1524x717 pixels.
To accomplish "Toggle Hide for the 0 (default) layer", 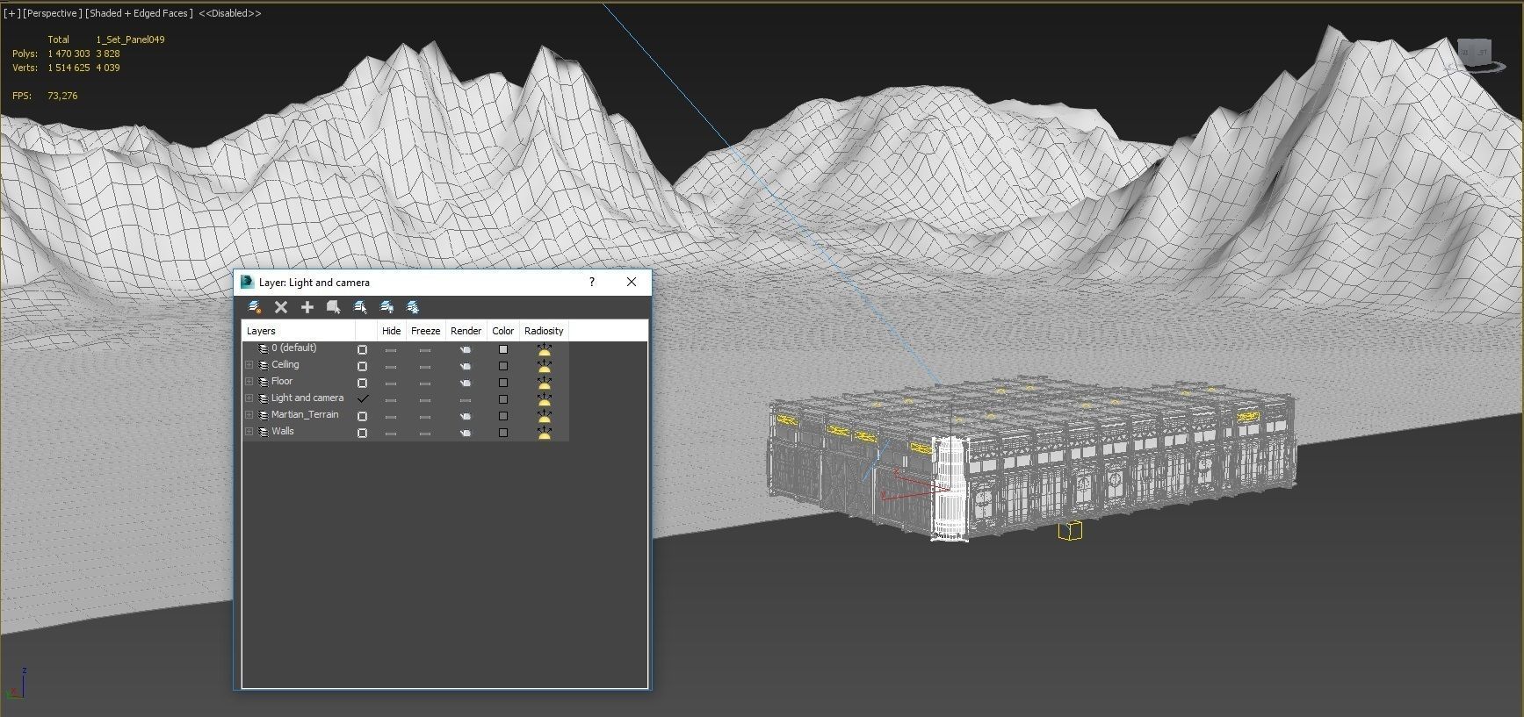I will [x=391, y=350].
